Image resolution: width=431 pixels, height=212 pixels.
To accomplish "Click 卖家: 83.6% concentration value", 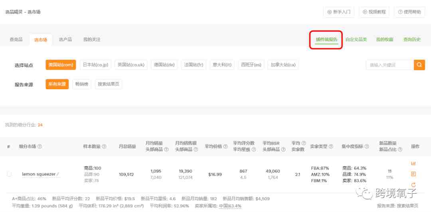I will click(x=354, y=181).
